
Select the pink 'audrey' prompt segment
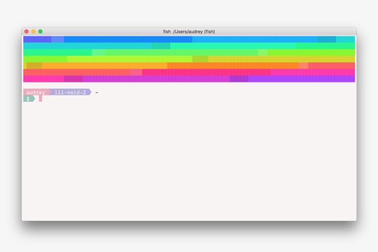coord(35,92)
